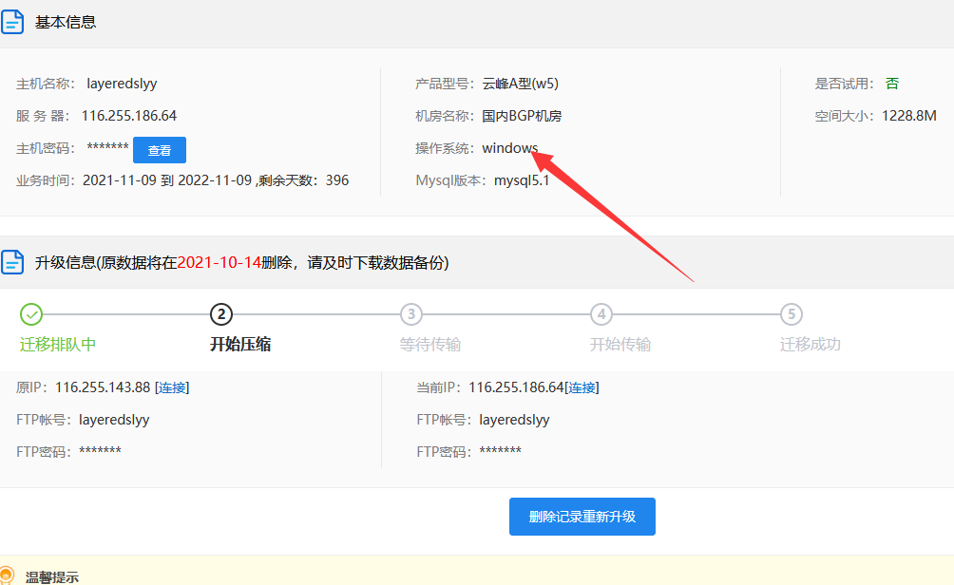Click the 基本信息 document icon
This screenshot has width=954, height=585.
coord(12,22)
